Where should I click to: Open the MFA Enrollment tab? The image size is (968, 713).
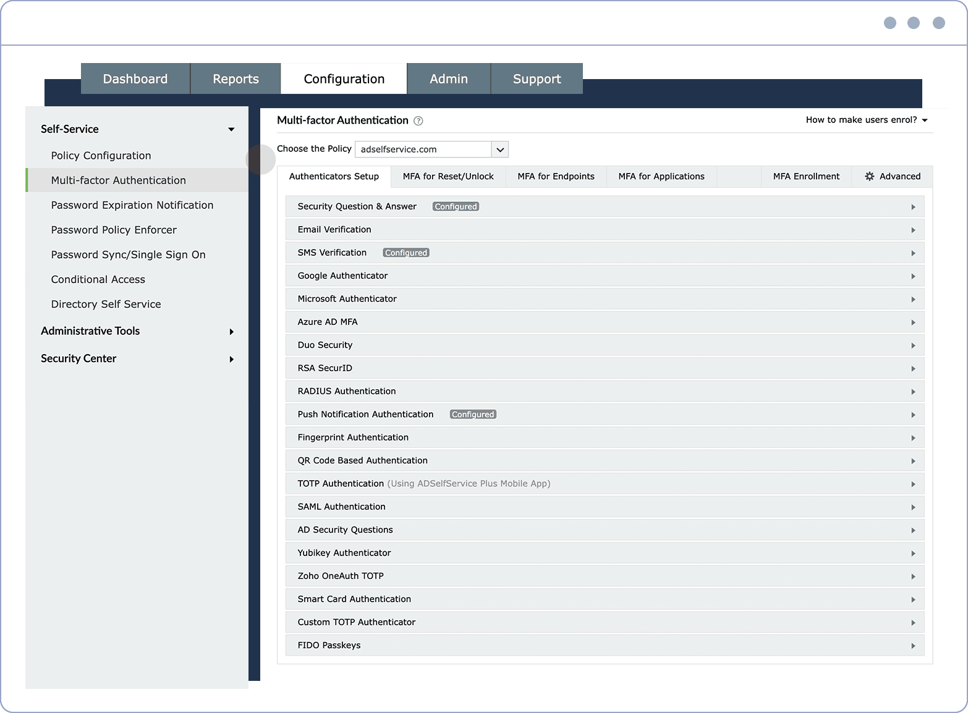(806, 177)
